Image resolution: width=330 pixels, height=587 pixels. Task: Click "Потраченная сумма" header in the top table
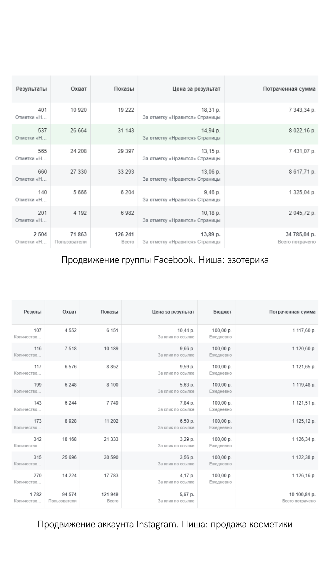289,89
